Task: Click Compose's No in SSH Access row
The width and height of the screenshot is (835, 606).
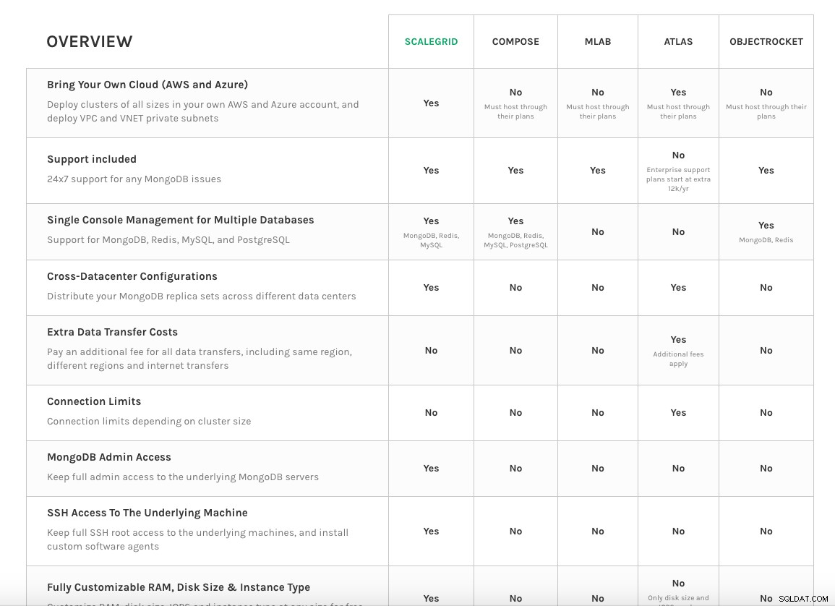Action: click(x=515, y=532)
